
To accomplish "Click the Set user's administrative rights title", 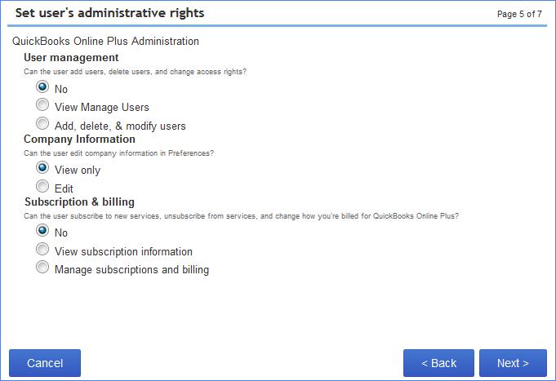I will point(110,13).
